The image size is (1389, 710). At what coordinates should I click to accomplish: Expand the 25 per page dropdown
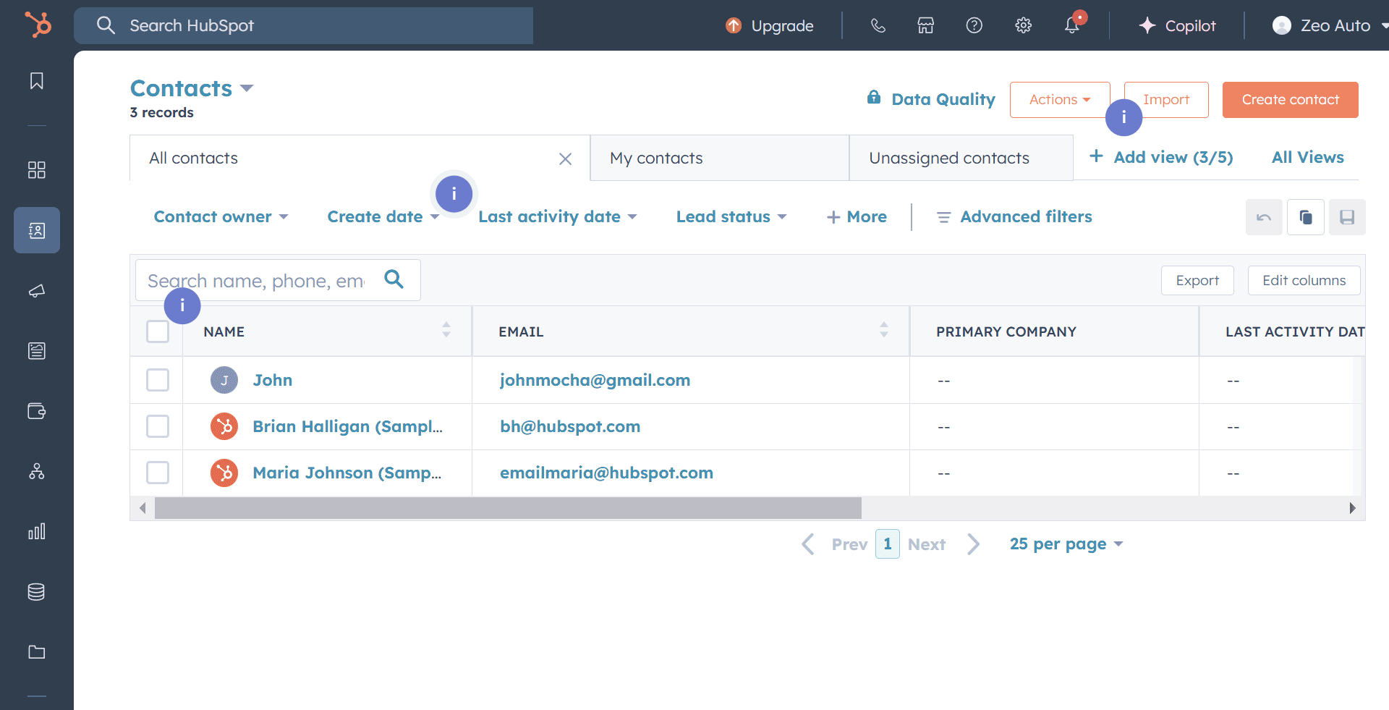pos(1065,544)
